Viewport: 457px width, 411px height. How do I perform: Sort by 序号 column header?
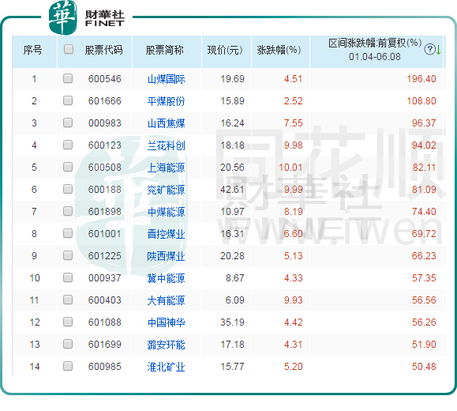[x=32, y=50]
